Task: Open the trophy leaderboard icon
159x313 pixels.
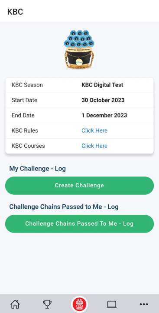Action: click(x=47, y=304)
